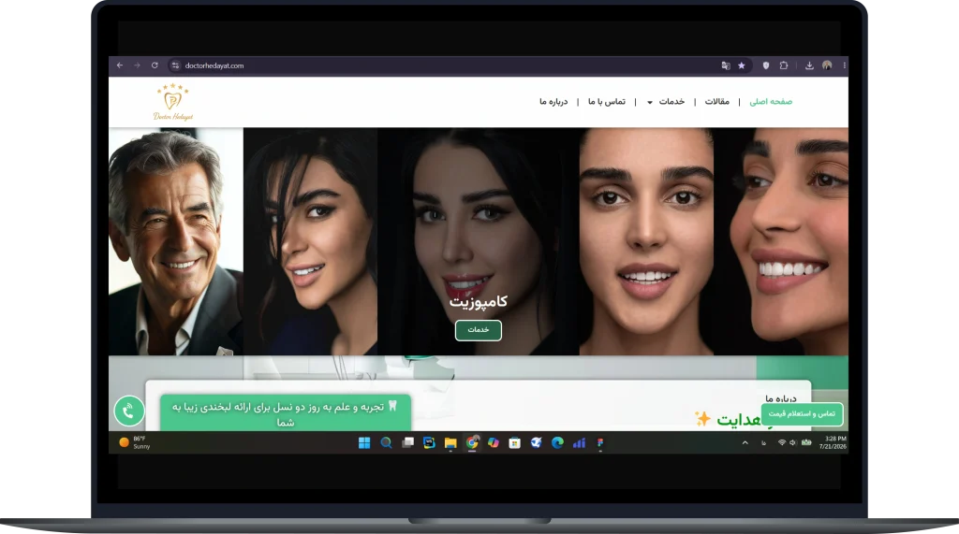Open the خدمات navigation menu item
959x534 pixels.
(x=671, y=101)
